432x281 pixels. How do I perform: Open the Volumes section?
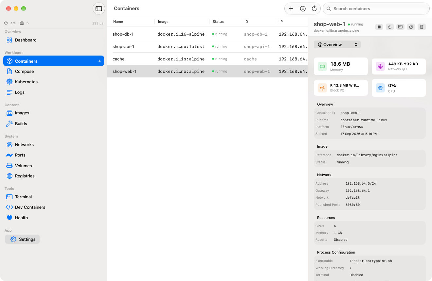coord(54,166)
